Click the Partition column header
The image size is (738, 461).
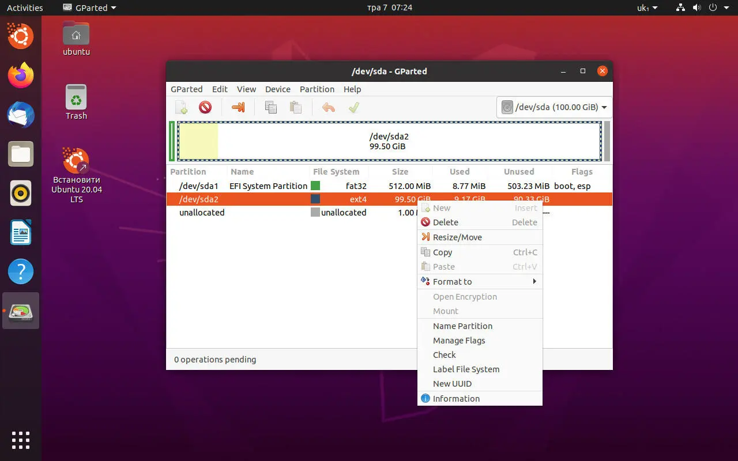pos(196,172)
